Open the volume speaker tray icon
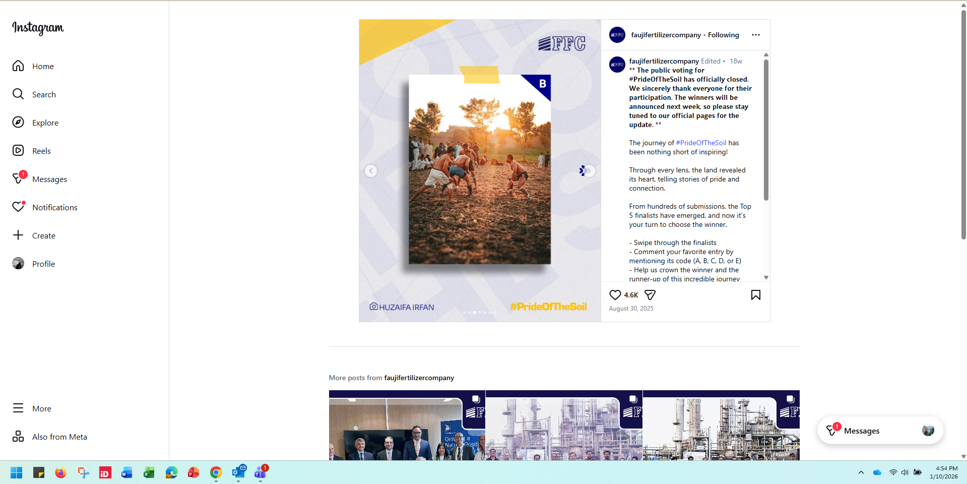The height and width of the screenshot is (484, 967). click(905, 472)
